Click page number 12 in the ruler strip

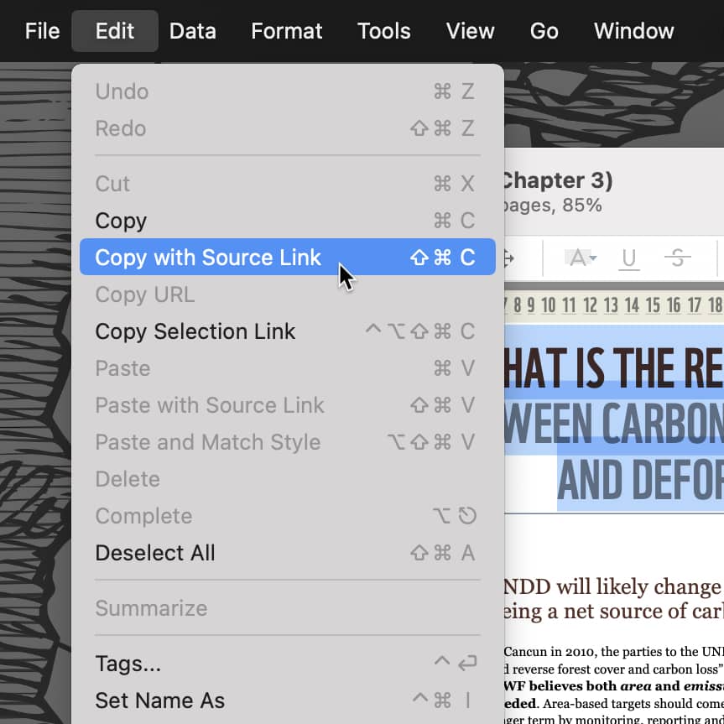(590, 305)
